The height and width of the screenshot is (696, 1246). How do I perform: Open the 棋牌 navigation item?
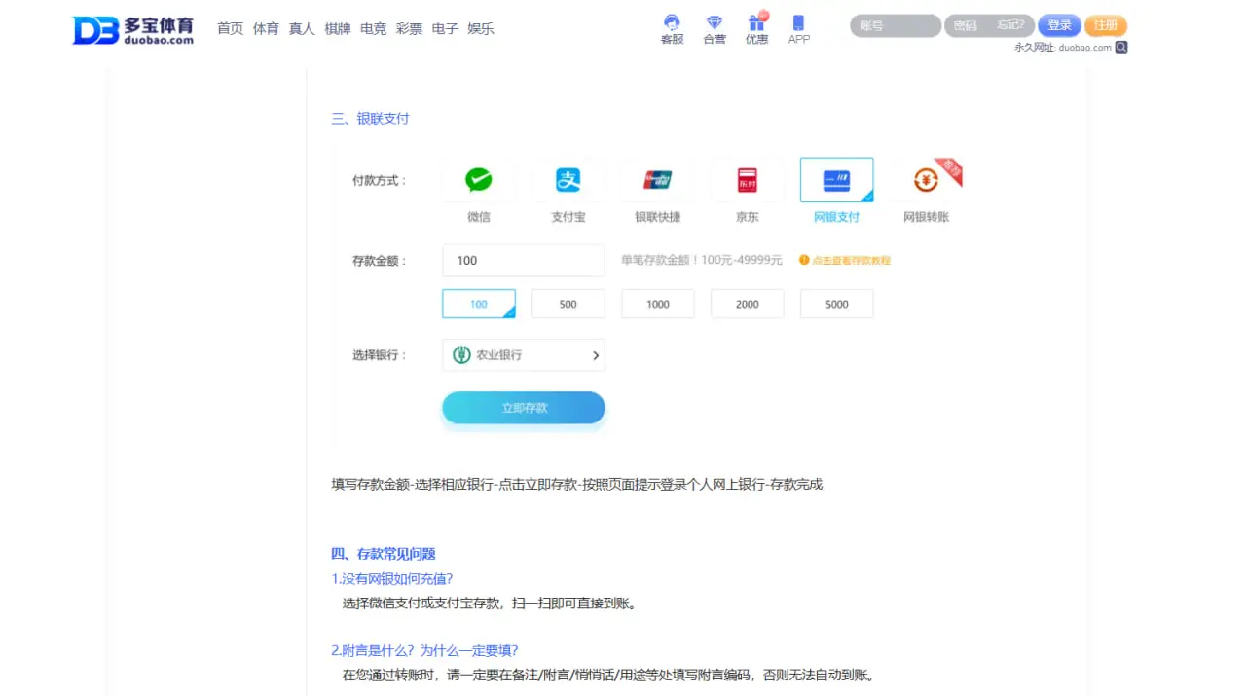tap(338, 28)
